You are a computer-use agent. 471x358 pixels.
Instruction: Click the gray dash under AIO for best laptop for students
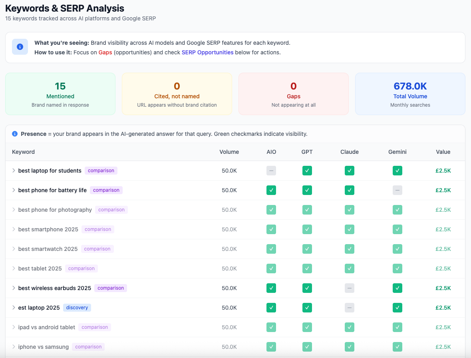[x=271, y=170]
